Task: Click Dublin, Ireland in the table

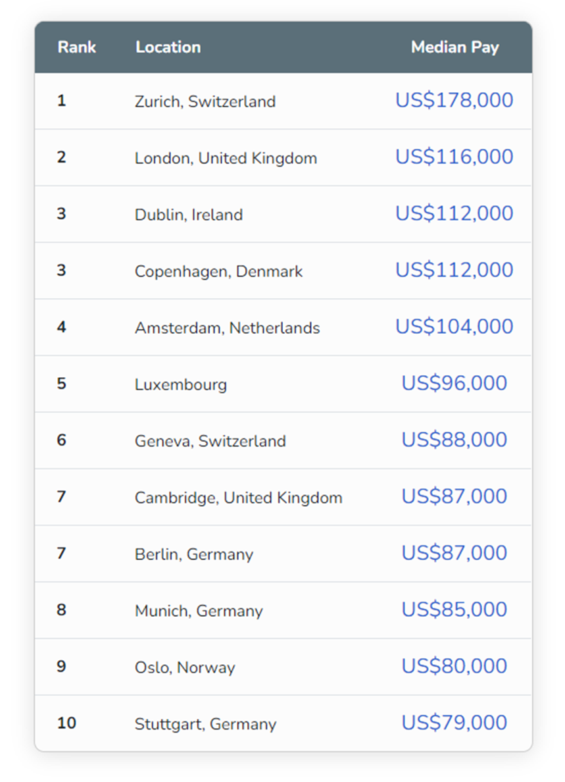Action: point(189,215)
